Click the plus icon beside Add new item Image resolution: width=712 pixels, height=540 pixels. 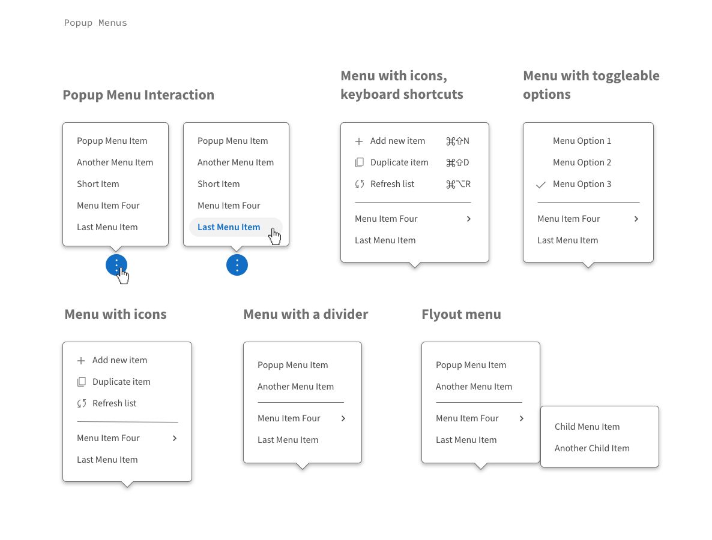point(358,141)
